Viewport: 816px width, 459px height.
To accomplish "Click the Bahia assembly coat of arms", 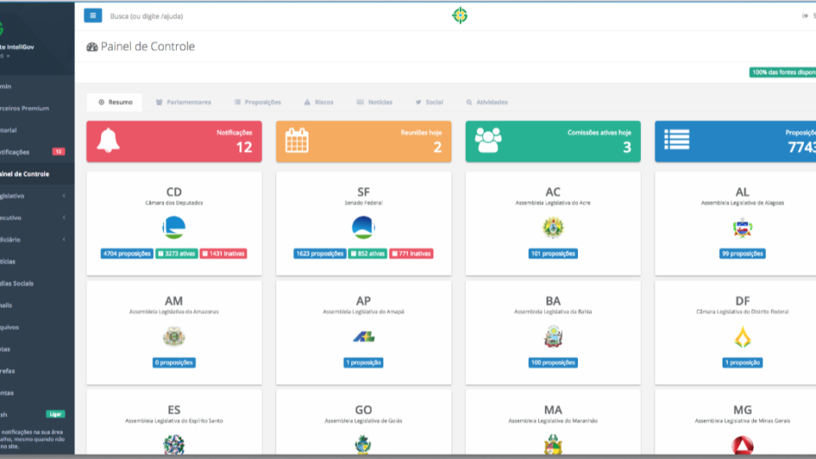I will pos(552,337).
